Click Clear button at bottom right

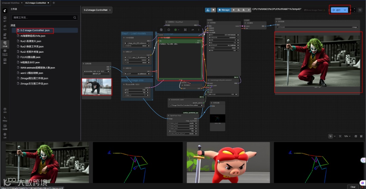[x=353, y=187]
